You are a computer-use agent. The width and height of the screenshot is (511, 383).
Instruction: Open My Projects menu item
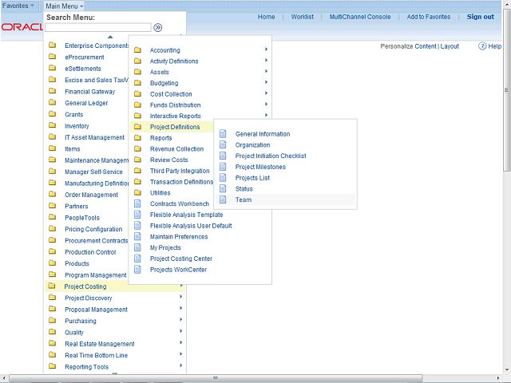[165, 248]
